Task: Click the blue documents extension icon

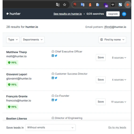Action: click(x=98, y=5)
